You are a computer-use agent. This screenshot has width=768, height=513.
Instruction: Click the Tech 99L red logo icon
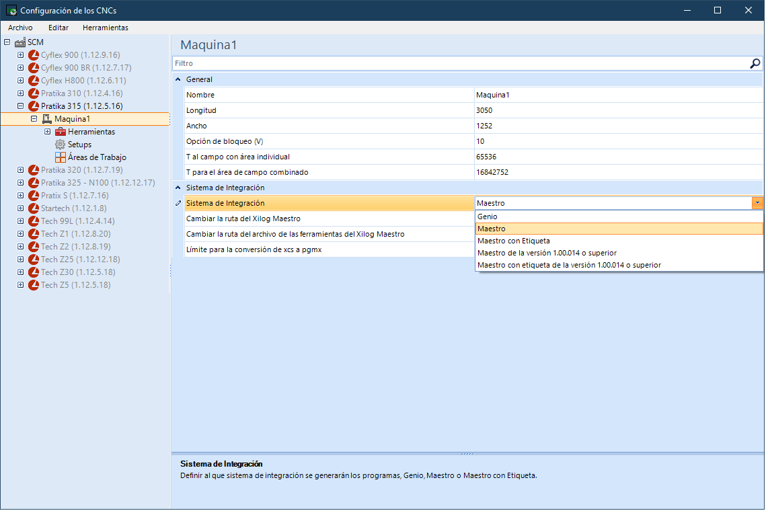coord(34,221)
